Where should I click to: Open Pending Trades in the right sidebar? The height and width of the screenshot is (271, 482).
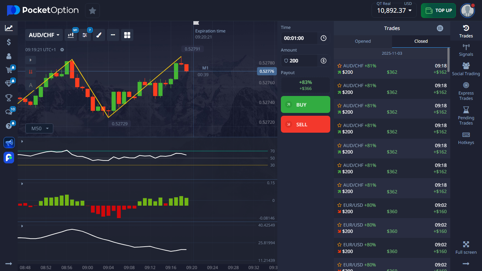pos(466,116)
